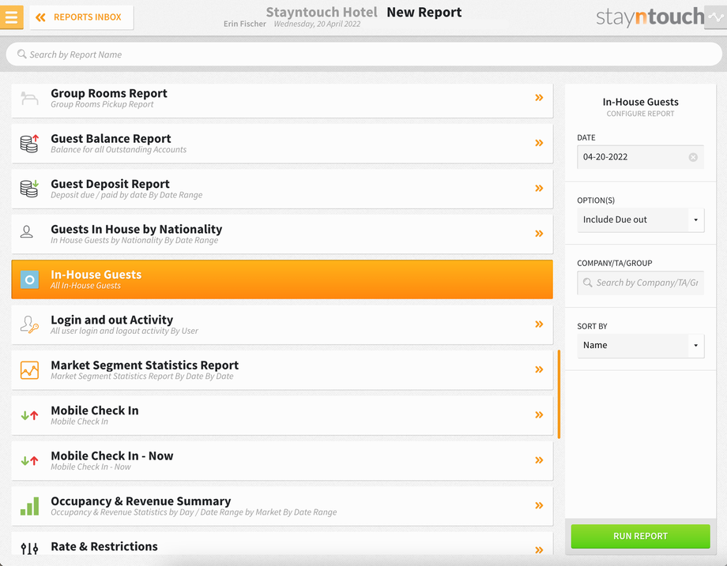Viewport: 727px width, 566px height.
Task: Expand Login and out Activity chevron
Action: (539, 324)
